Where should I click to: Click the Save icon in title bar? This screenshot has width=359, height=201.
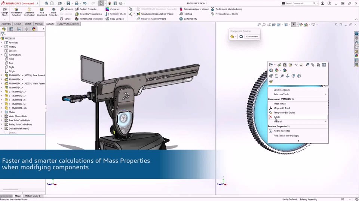coord(68,3)
